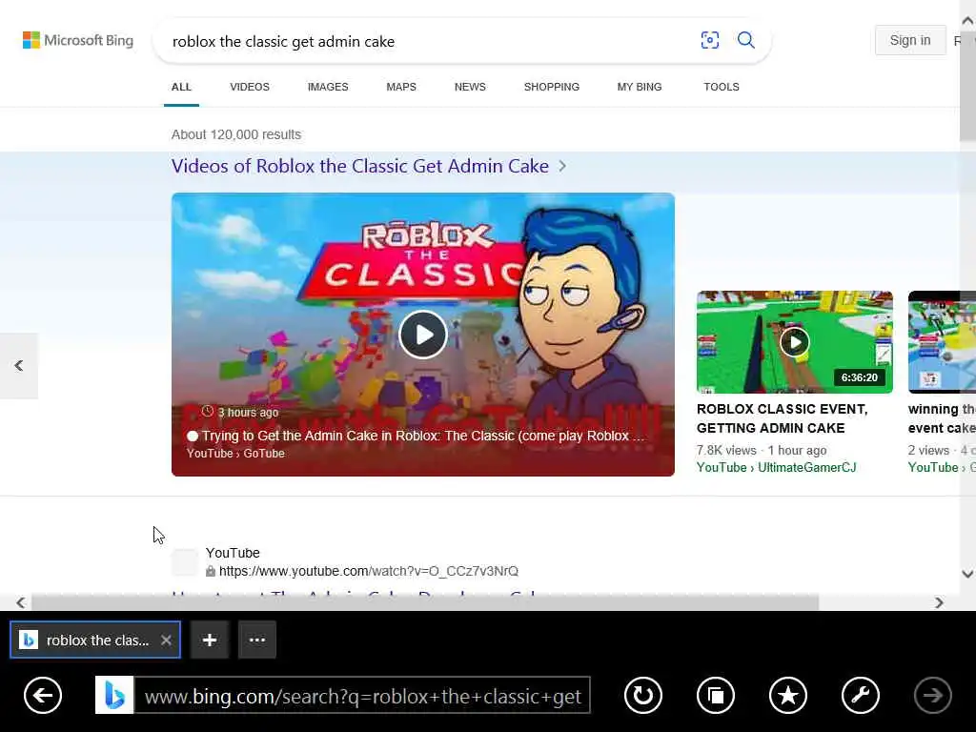Viewport: 976px width, 732px height.
Task: Open the MAPS tab
Action: [401, 87]
